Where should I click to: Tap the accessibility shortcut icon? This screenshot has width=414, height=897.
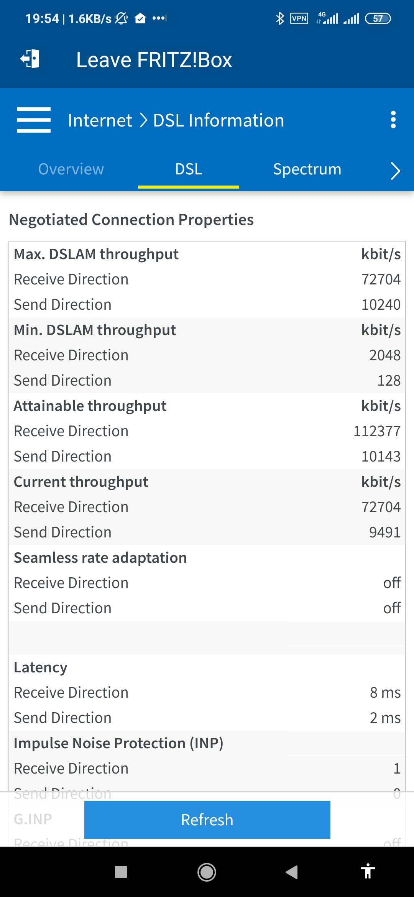368,871
